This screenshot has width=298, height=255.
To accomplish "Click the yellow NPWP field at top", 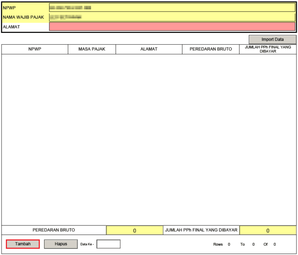I will coord(172,8).
